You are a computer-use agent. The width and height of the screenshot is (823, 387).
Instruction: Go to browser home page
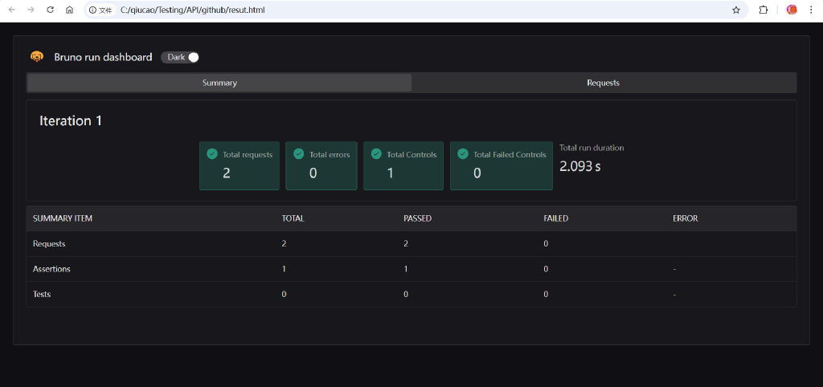[69, 10]
